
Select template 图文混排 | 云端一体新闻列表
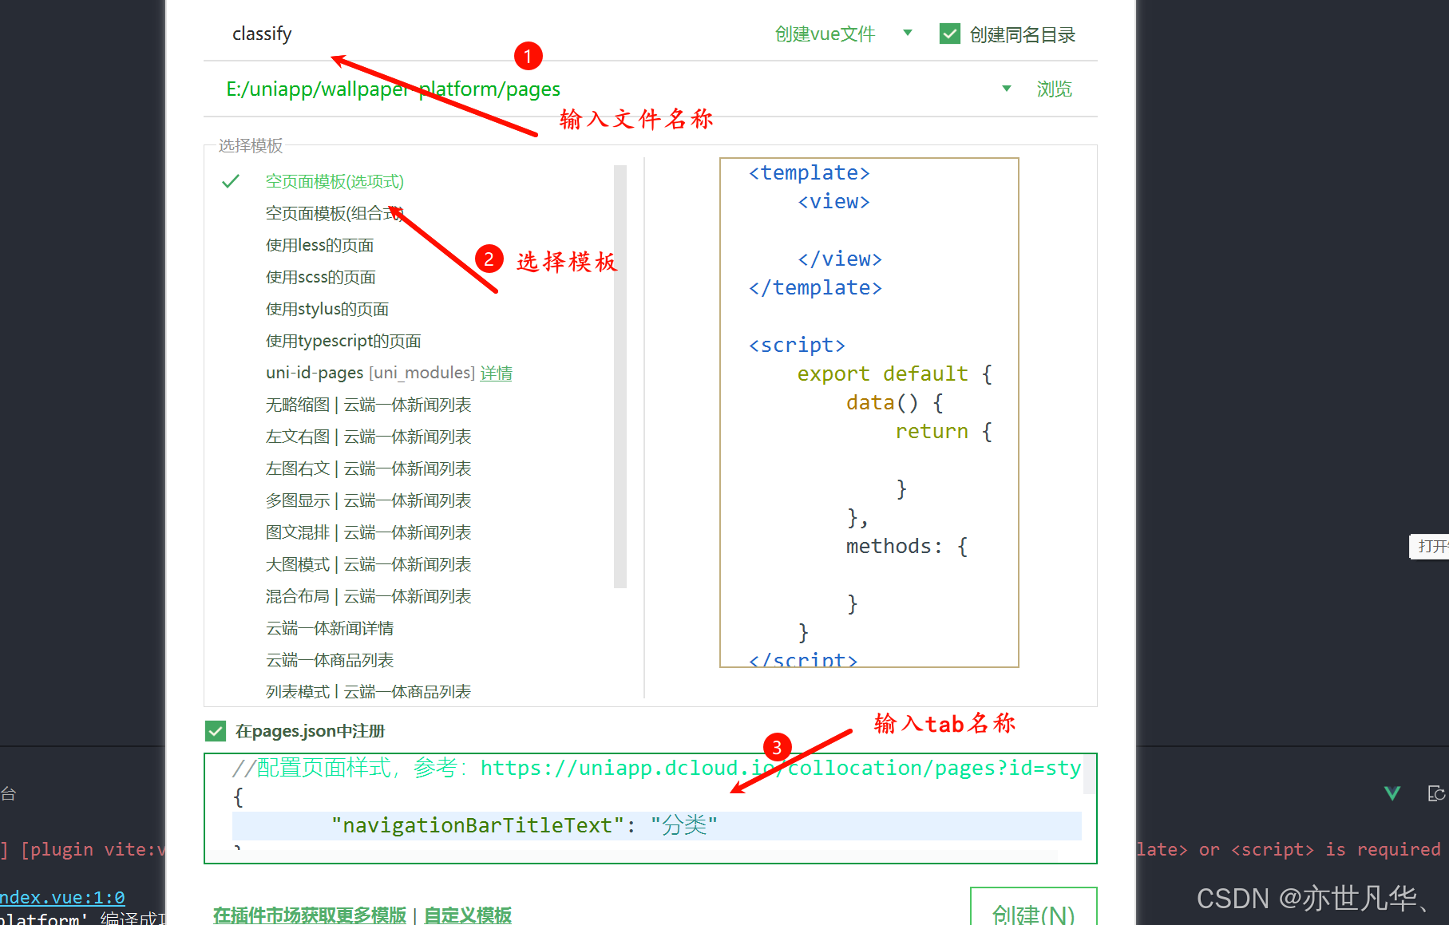[368, 532]
